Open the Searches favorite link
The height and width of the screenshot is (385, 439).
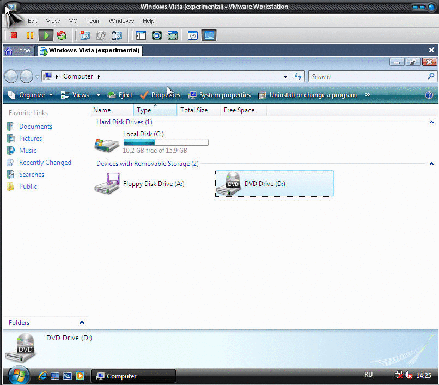coord(32,175)
